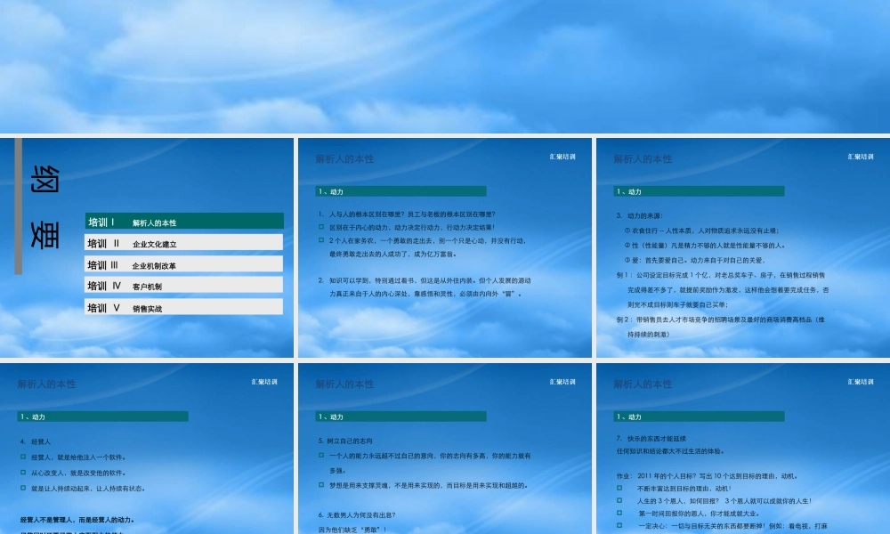
Task: Click the cloud sky banner slide at top
Action: point(445,67)
